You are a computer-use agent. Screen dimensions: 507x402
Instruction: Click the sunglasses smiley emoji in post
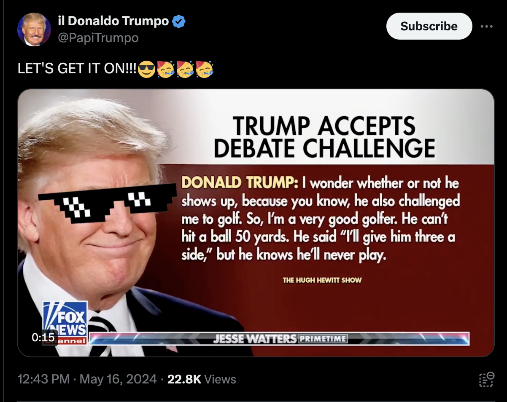point(146,69)
